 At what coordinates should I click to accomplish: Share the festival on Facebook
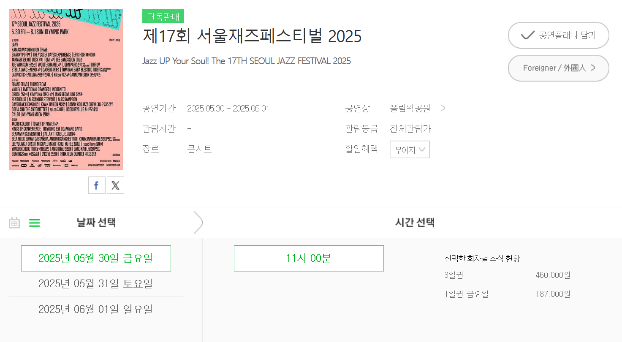click(97, 185)
